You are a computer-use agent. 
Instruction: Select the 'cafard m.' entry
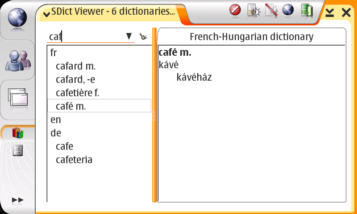[76, 66]
